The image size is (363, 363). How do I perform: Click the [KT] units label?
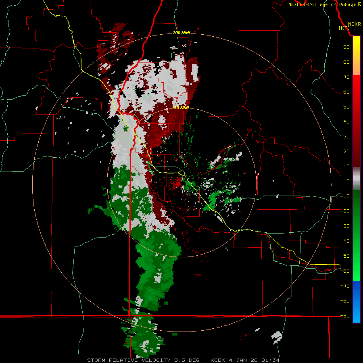pos(344,28)
